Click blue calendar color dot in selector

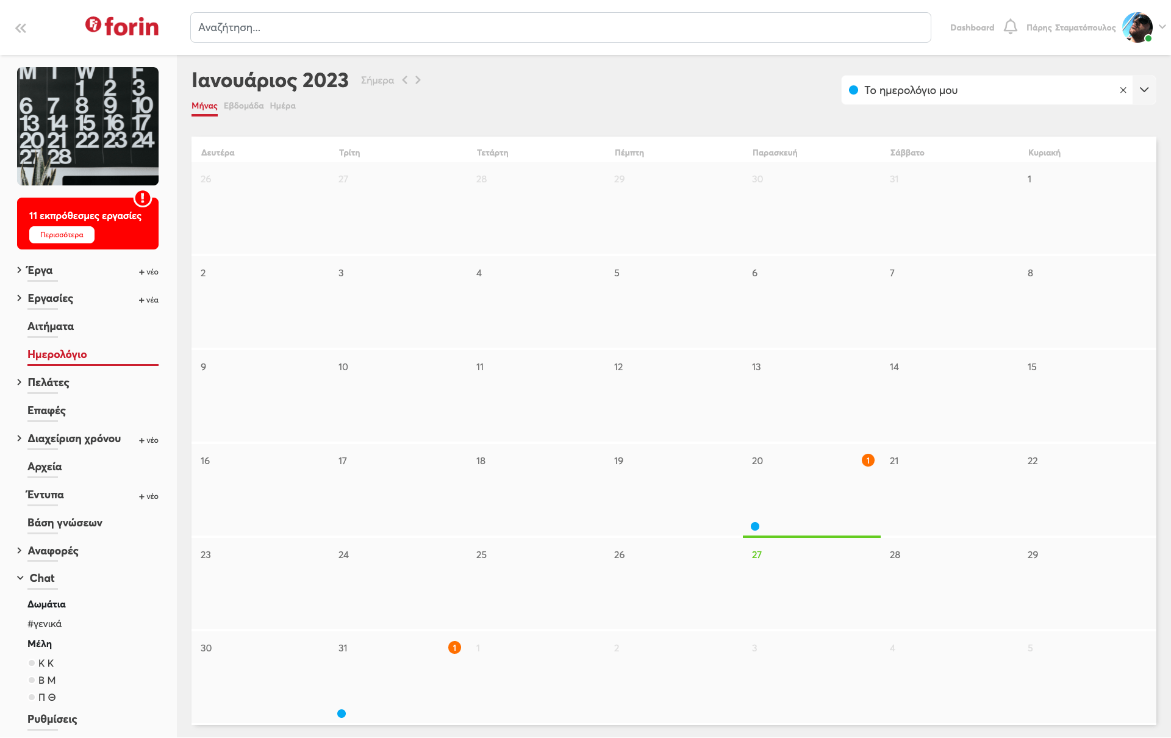tap(853, 90)
